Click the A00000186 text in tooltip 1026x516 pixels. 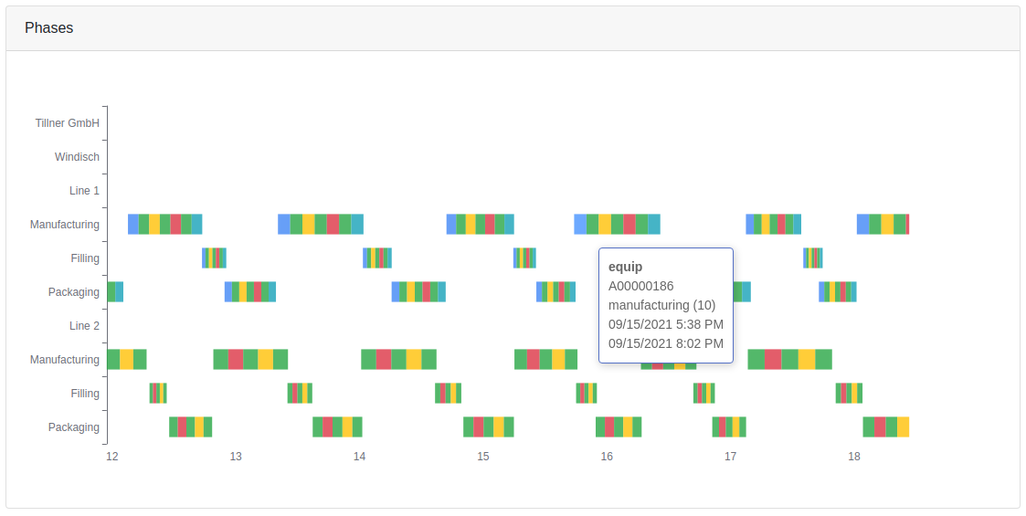[640, 286]
